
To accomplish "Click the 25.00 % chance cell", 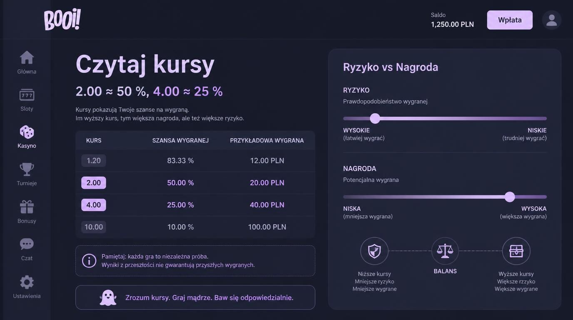I will [180, 205].
